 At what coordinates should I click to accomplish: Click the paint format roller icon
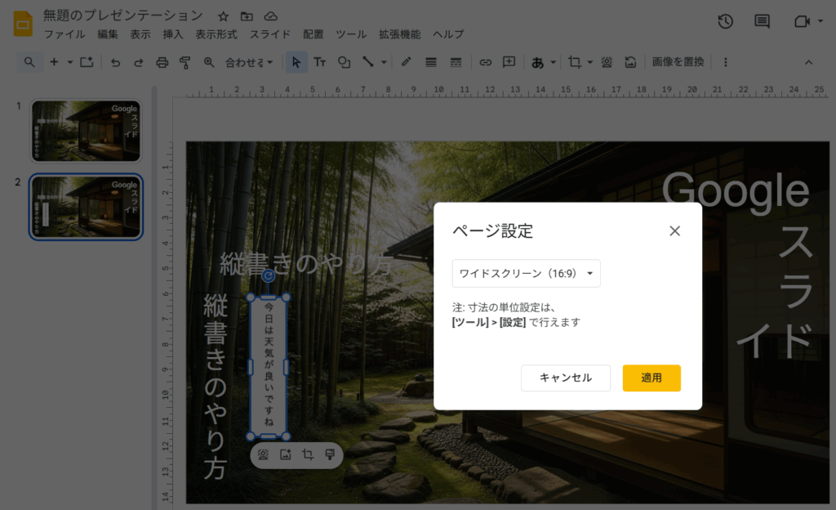(185, 62)
